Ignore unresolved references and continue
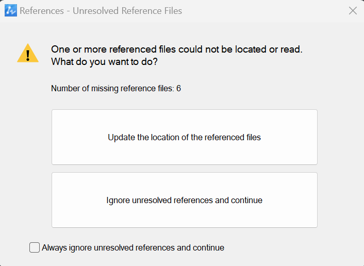This screenshot has height=266, width=364. (185, 200)
